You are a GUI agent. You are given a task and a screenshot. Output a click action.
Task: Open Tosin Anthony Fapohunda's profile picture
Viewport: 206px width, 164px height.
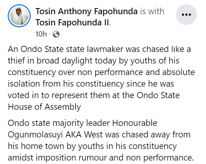point(19,16)
